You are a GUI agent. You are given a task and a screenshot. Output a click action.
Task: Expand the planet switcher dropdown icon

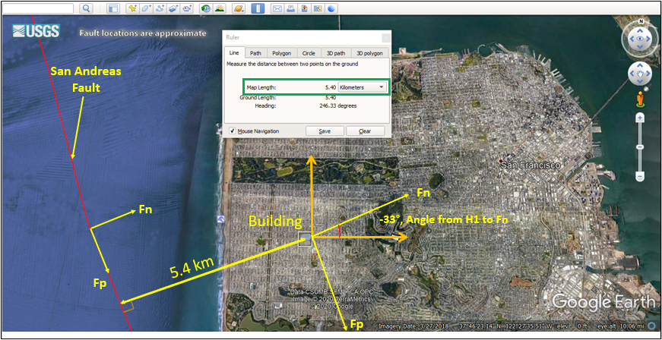point(239,8)
